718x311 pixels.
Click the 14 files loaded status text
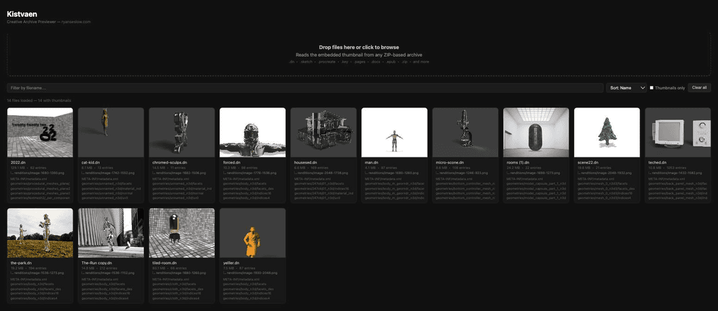[x=39, y=100]
